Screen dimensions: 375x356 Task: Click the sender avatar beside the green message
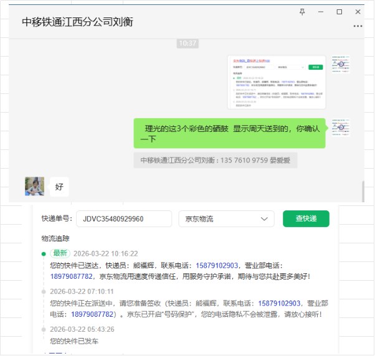341,127
